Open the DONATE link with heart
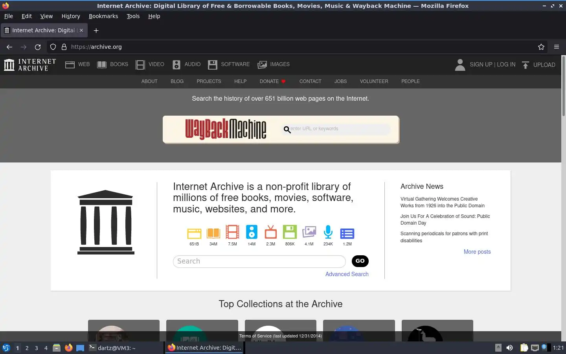Image resolution: width=566 pixels, height=354 pixels. point(272,81)
